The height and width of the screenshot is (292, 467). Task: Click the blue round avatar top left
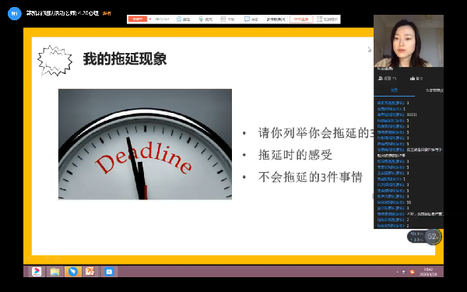(15, 13)
